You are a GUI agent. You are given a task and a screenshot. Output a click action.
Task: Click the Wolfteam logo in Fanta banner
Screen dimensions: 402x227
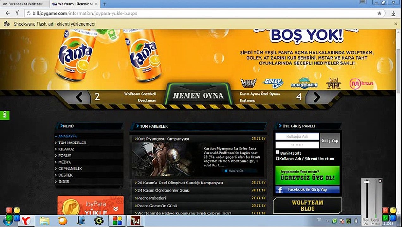pos(248,83)
